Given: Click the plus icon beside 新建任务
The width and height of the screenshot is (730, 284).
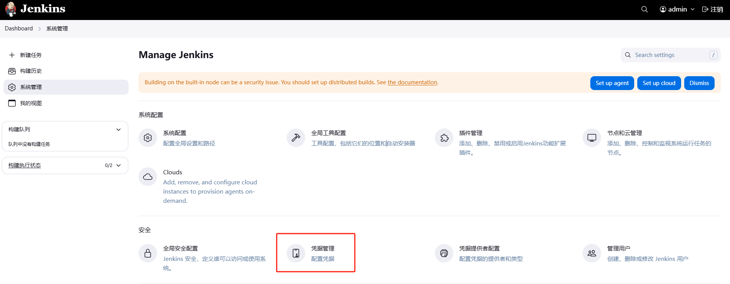Looking at the screenshot, I should (12, 55).
